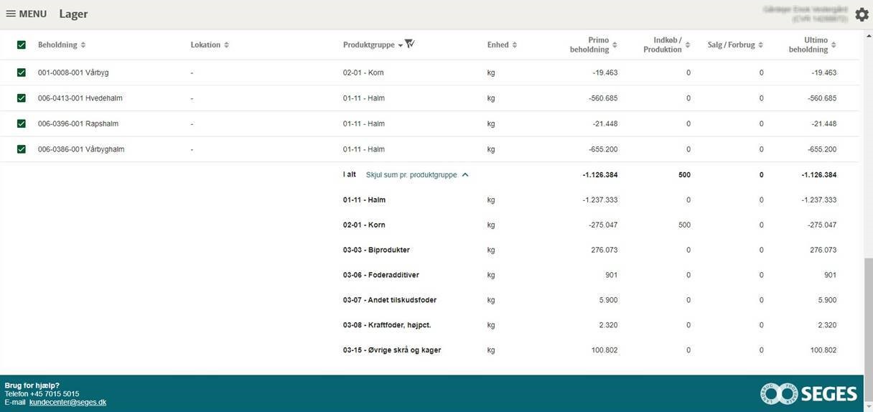Uncheck the 001-0008-001 Vårbyg row checkbox
The height and width of the screenshot is (412, 873).
pyautogui.click(x=22, y=72)
